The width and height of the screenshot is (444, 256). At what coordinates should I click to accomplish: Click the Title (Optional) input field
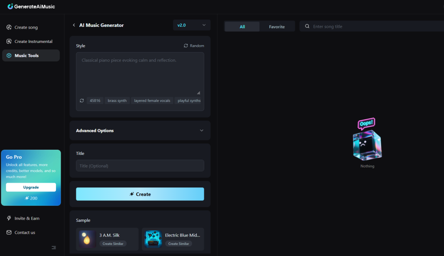click(140, 166)
